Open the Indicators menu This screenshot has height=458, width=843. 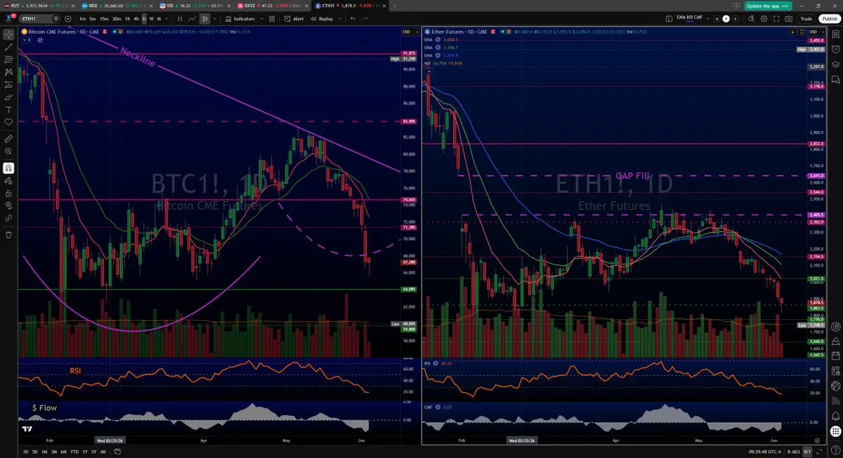point(240,18)
